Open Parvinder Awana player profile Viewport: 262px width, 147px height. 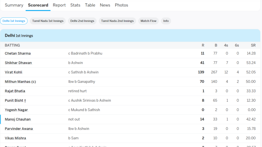click(19, 129)
